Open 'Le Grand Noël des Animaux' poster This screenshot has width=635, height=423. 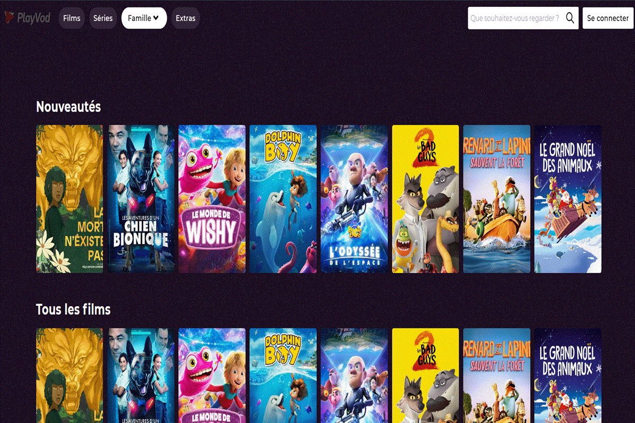(567, 200)
